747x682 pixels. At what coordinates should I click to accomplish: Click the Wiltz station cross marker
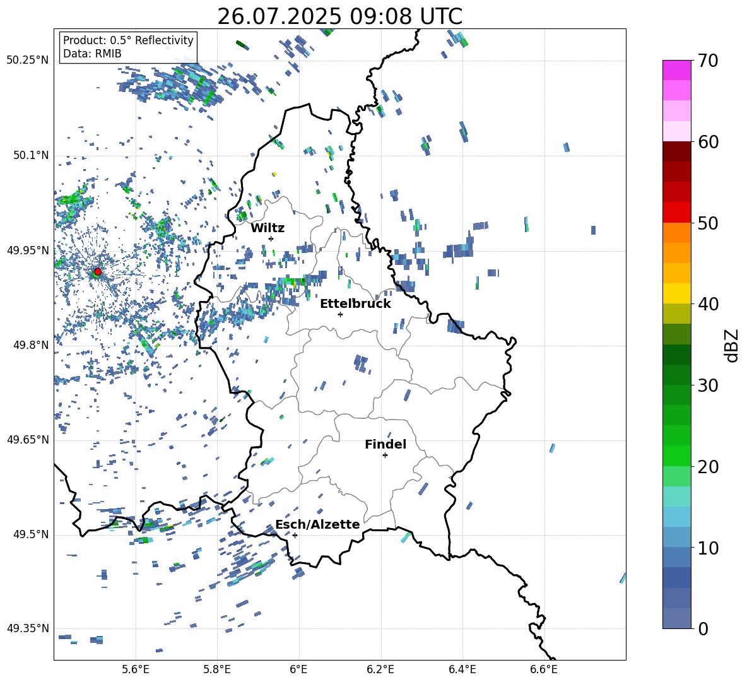click(x=271, y=238)
